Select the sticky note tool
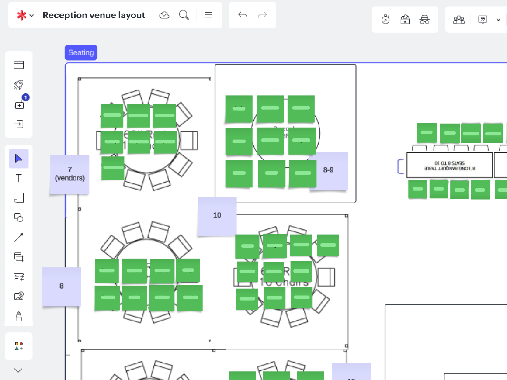The height and width of the screenshot is (380, 507). (19, 198)
